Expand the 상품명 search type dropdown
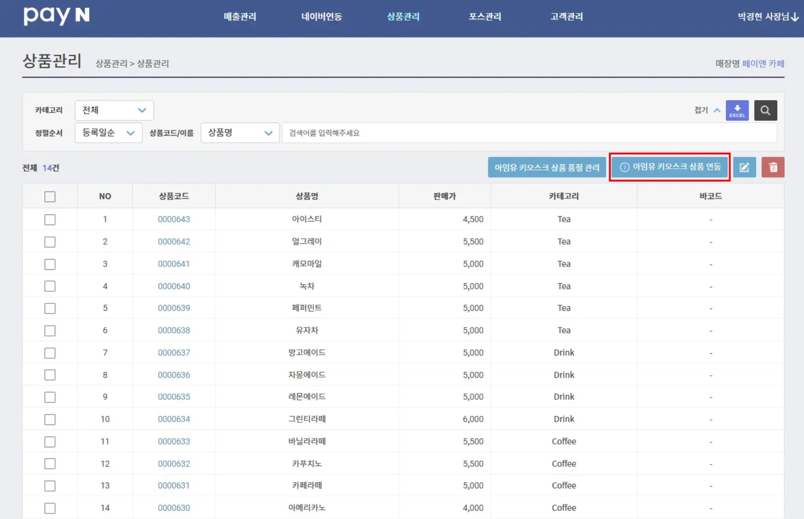The image size is (804, 519). 240,133
